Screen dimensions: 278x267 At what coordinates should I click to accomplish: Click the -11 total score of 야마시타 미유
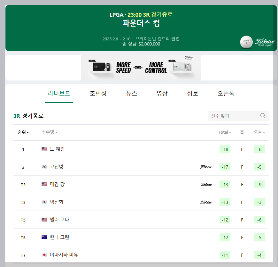tap(225, 255)
